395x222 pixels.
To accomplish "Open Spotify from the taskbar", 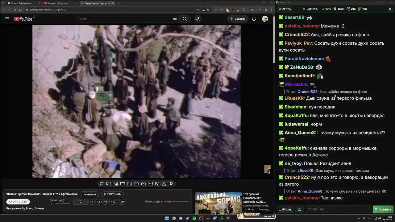I will [x=194, y=218].
